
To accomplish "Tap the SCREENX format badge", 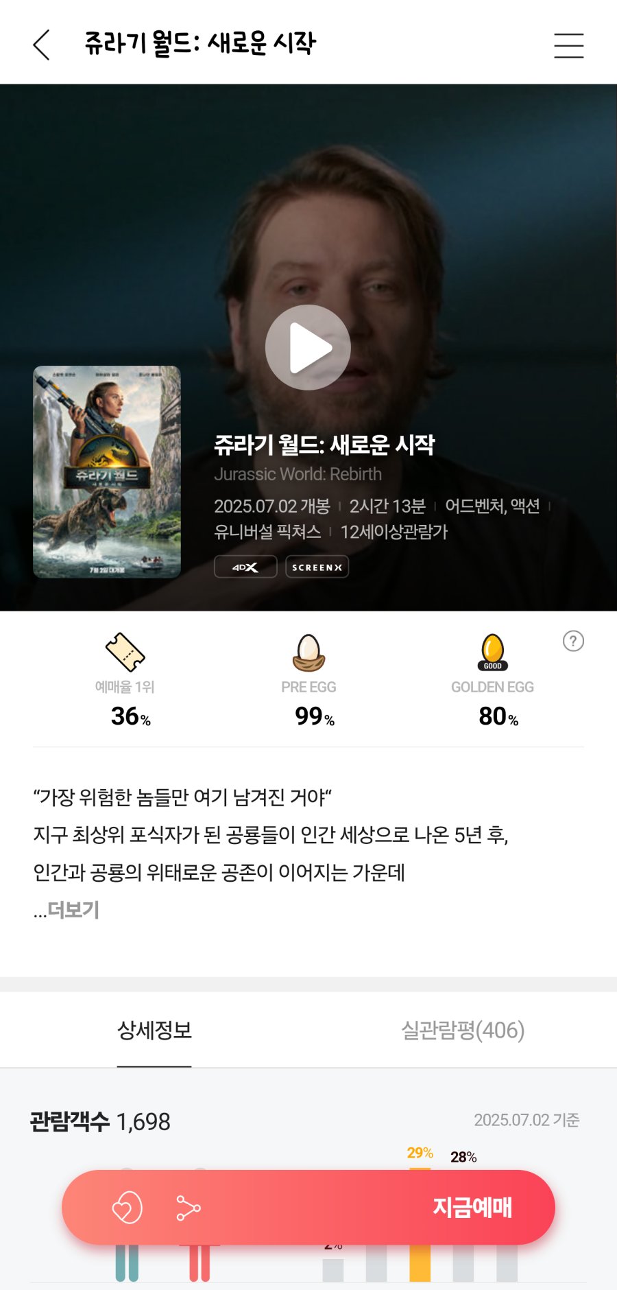I will pyautogui.click(x=317, y=567).
